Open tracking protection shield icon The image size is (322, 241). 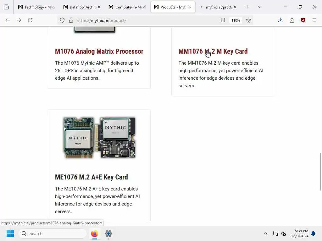pos(62,20)
